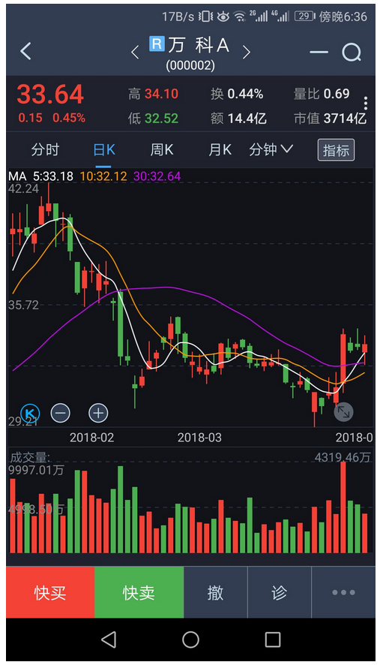380x665 pixels.
Task: Select the 月K tab
Action: click(x=220, y=149)
